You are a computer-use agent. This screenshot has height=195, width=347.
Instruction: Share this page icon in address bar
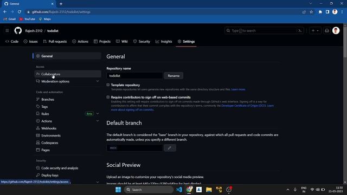click(304, 12)
